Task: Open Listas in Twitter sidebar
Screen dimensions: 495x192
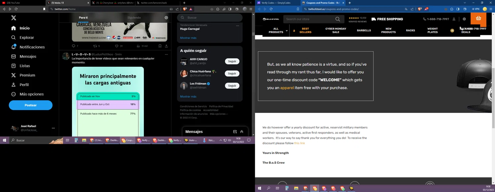Action: pos(20,66)
